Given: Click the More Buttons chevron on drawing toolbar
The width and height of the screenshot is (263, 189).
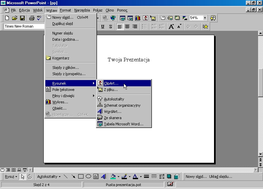Looking at the screenshot, I should (x=260, y=175).
